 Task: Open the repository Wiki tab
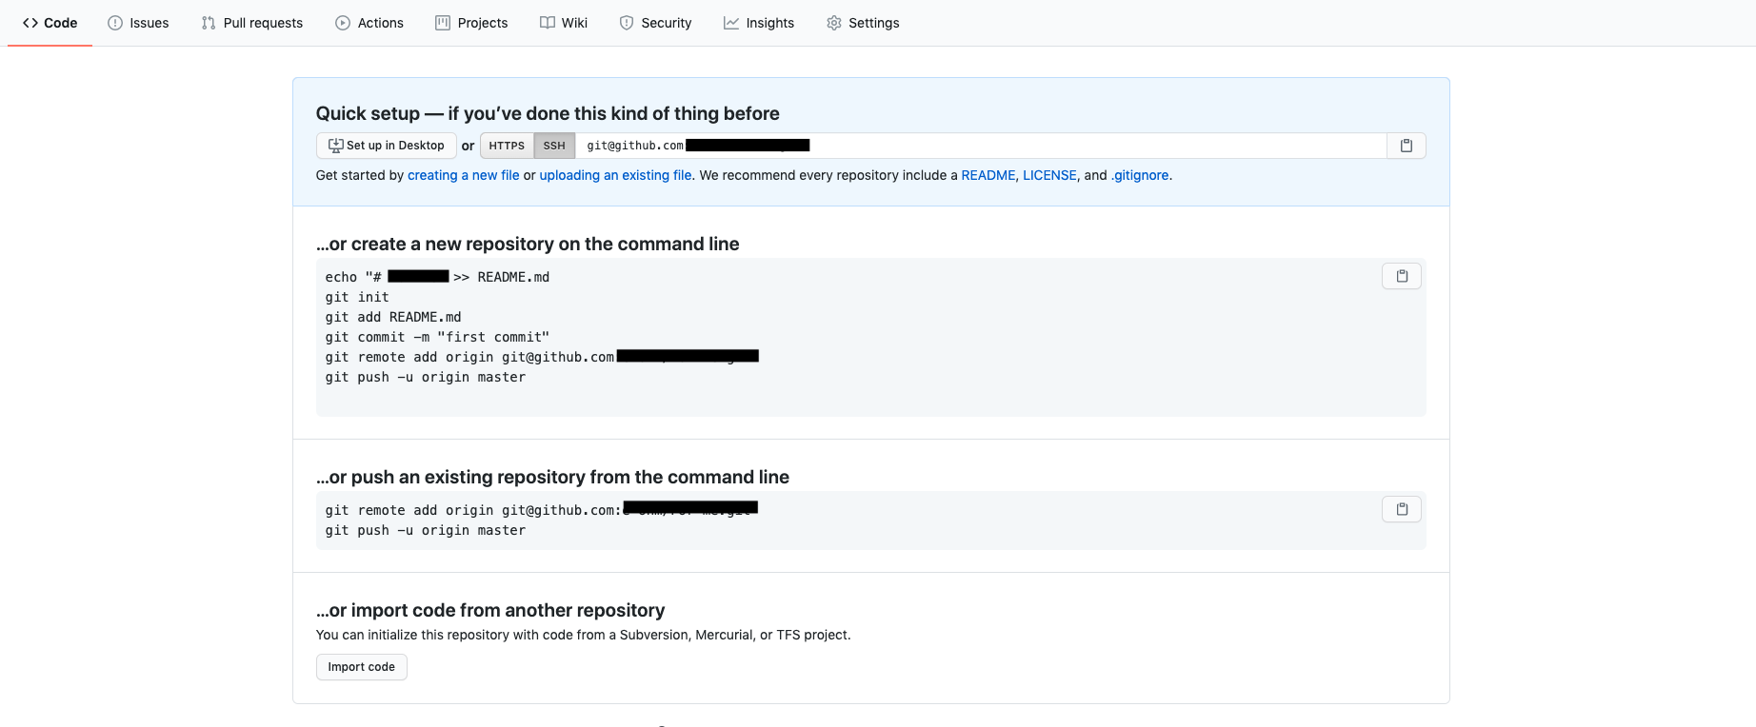pyautogui.click(x=564, y=23)
